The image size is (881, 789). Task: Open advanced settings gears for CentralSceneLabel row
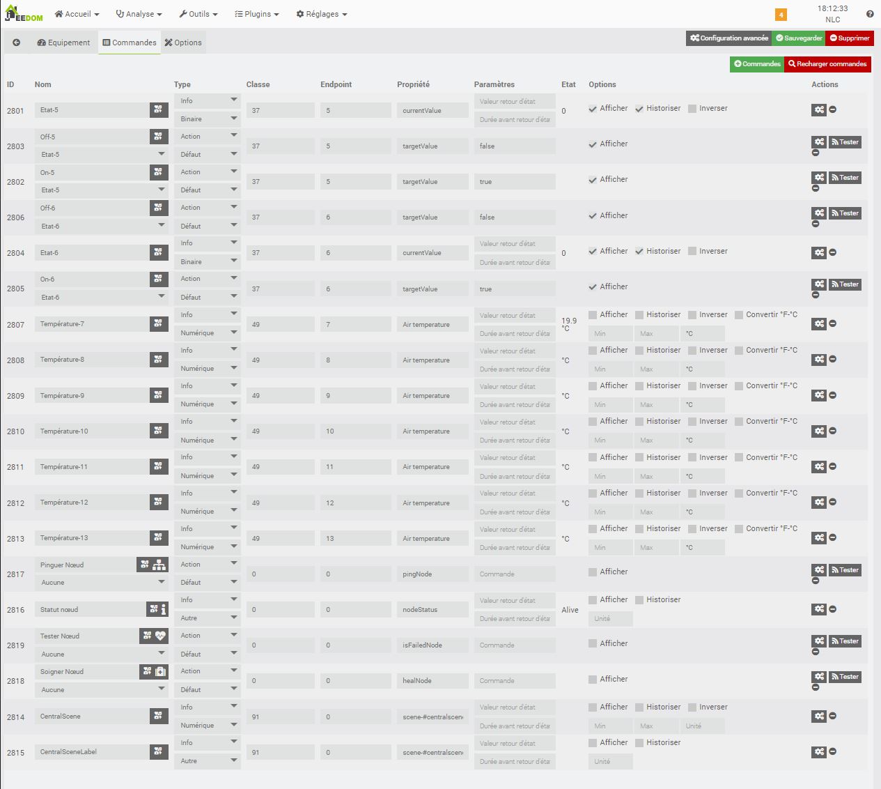pyautogui.click(x=819, y=751)
